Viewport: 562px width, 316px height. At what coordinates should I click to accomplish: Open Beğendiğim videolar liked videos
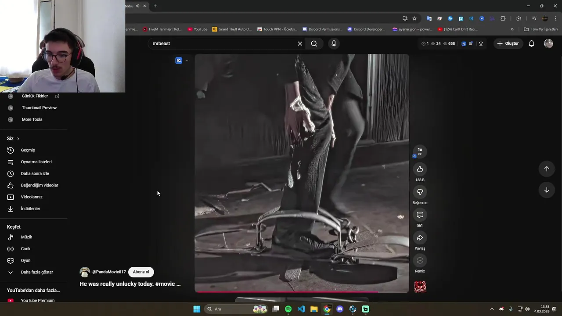pos(40,185)
